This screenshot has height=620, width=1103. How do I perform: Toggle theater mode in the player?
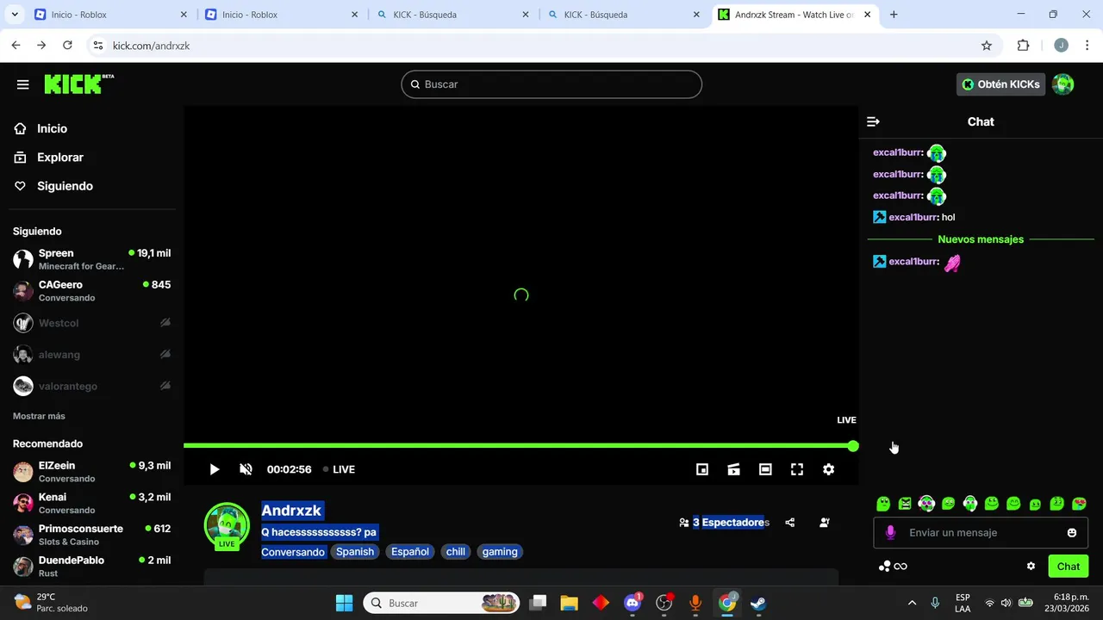click(765, 469)
